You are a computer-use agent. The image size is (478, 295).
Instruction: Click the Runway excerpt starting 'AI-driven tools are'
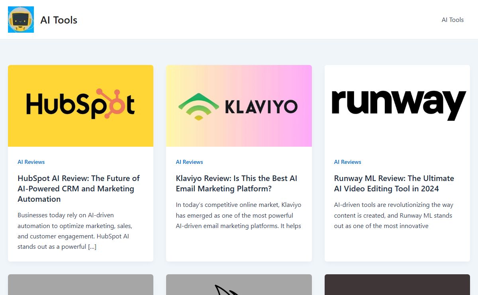click(x=394, y=215)
